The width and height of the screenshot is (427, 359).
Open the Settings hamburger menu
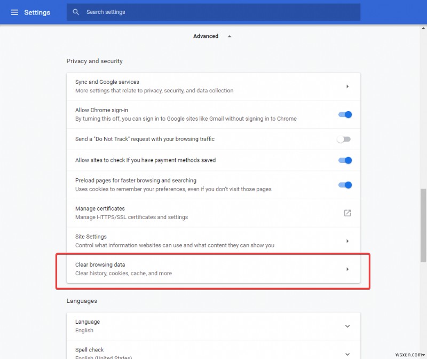[x=14, y=12]
